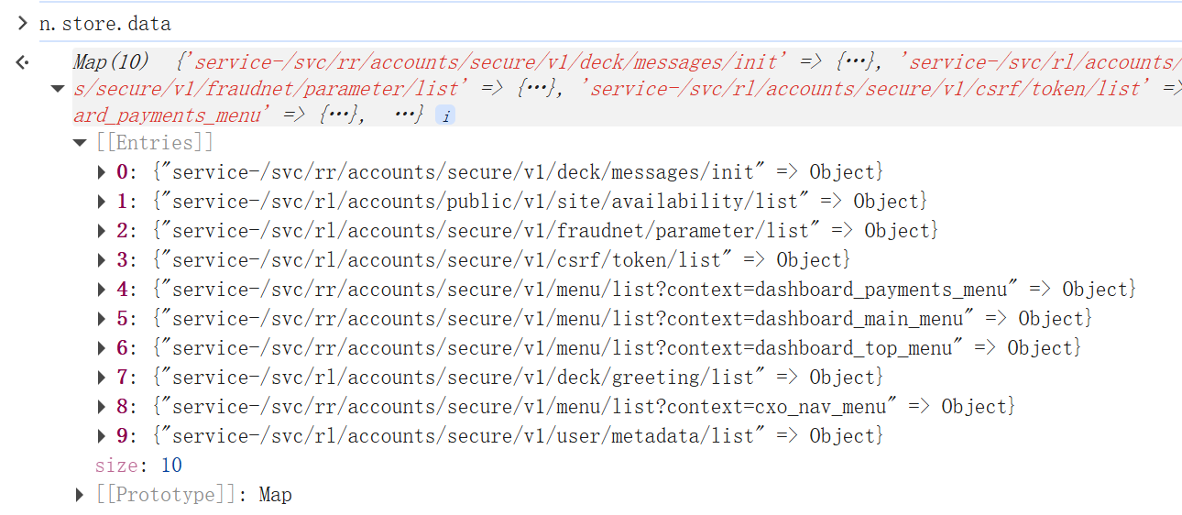Click the n.store.data input command text
The height and width of the screenshot is (515, 1182).
[104, 24]
